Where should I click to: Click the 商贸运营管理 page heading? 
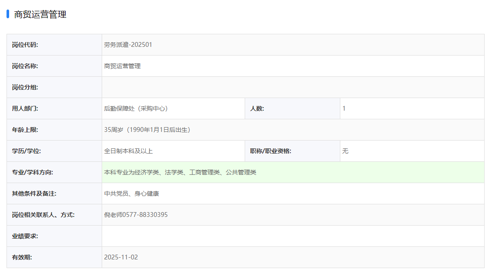[x=40, y=15]
